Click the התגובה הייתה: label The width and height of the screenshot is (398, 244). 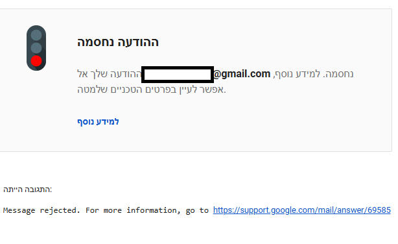(x=27, y=189)
